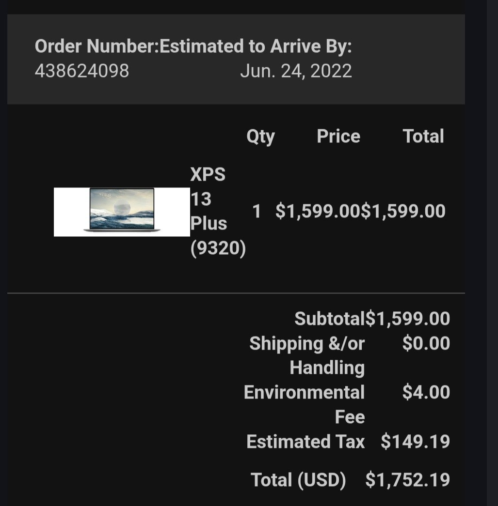This screenshot has height=506, width=498.
Task: Click the Order Number label
Action: 97,46
